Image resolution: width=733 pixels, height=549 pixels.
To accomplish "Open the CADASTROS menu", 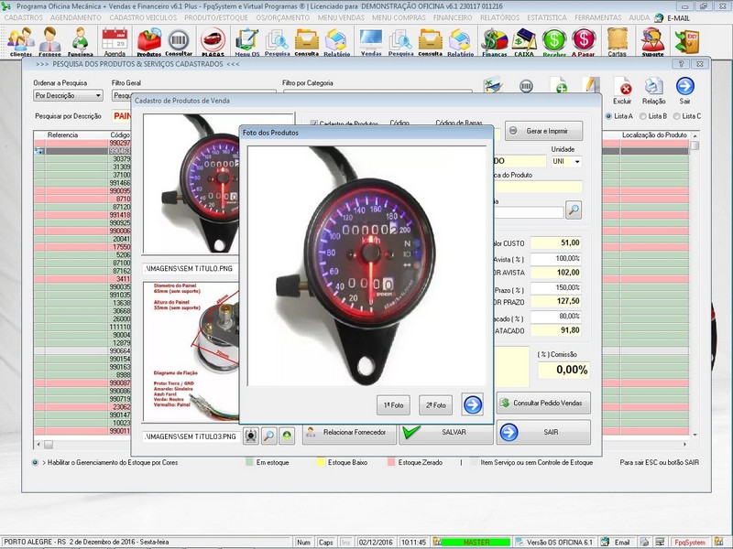I will pos(24,17).
